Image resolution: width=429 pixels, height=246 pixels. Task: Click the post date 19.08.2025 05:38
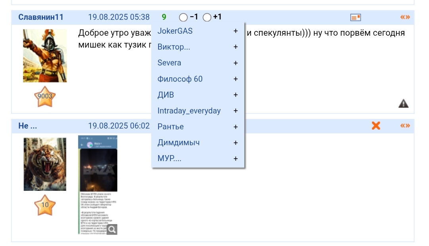(119, 17)
